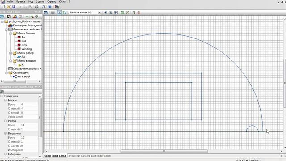This screenshot has height=161, width=286.
Task: Open the 'Сервис' menu
Action: pyautogui.click(x=52, y=1)
